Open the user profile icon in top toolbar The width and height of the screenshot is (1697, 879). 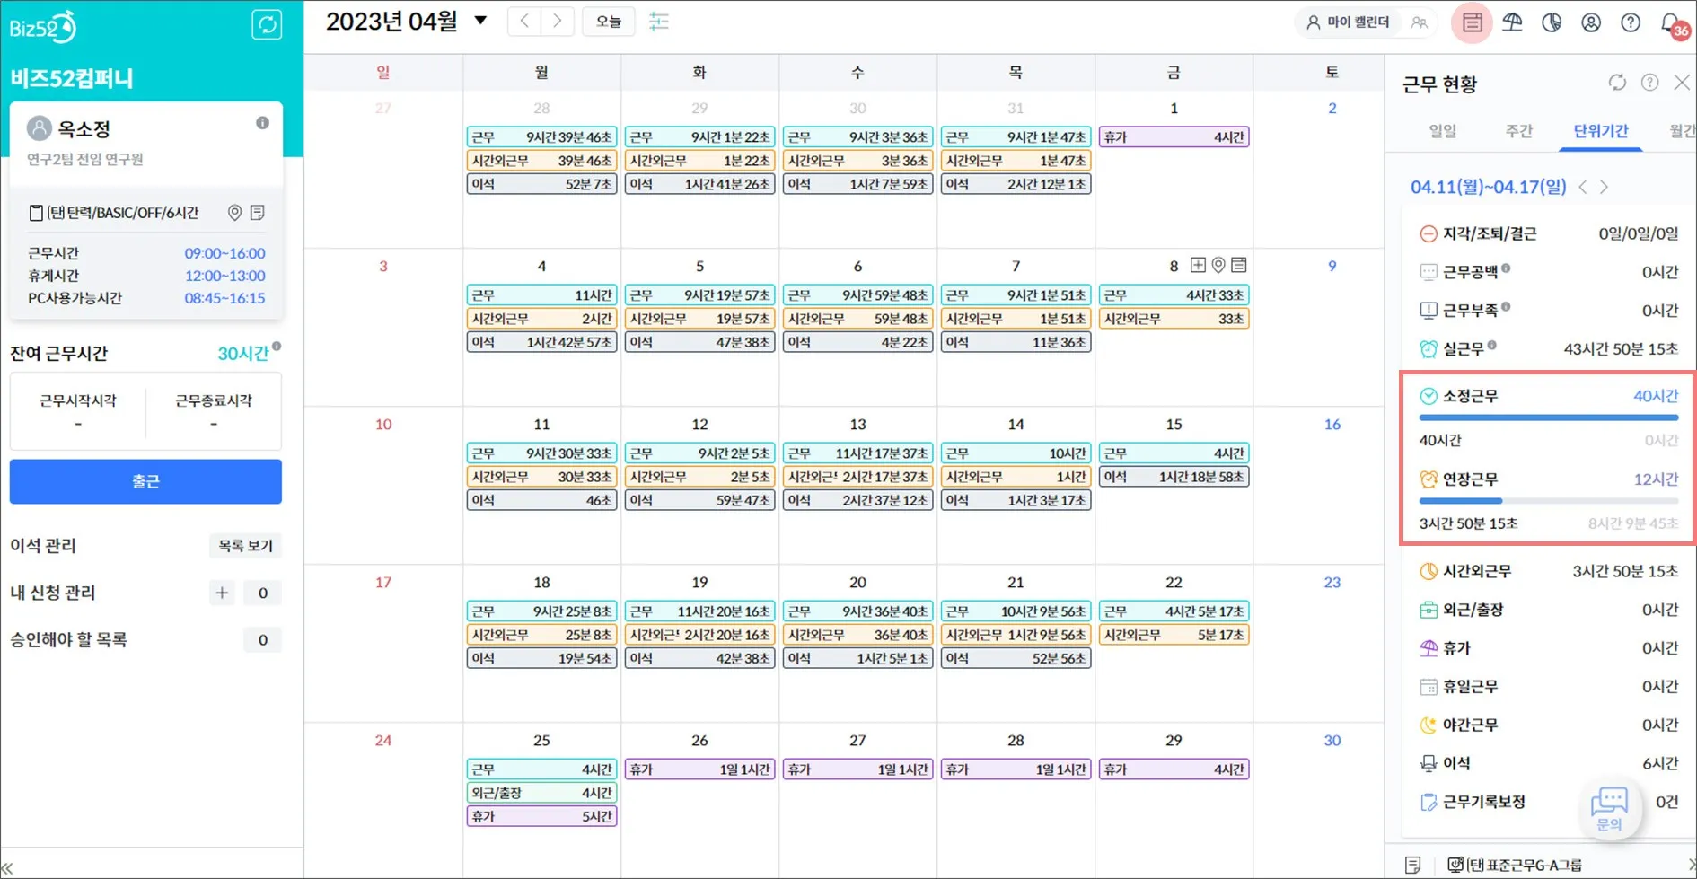1591,22
